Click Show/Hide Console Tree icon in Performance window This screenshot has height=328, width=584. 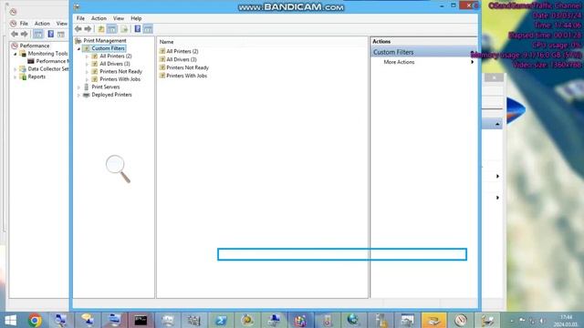point(38,35)
